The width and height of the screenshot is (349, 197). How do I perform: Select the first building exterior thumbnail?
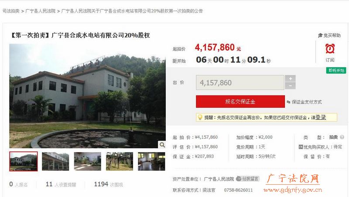(x=24, y=161)
